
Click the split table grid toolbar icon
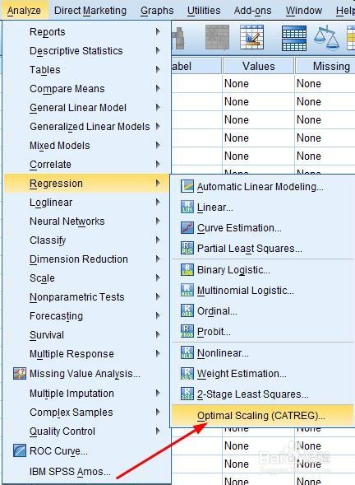(294, 38)
